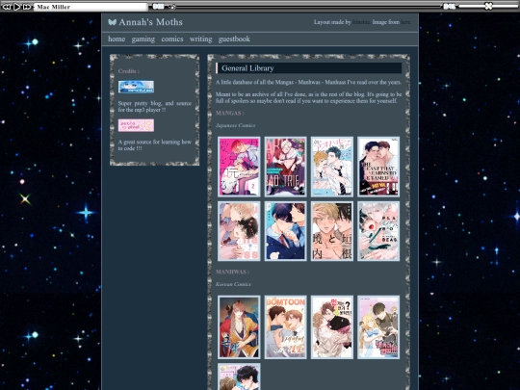520x390 pixels.
Task: Click the 'MANGAS :' section label
Action: [x=230, y=113]
